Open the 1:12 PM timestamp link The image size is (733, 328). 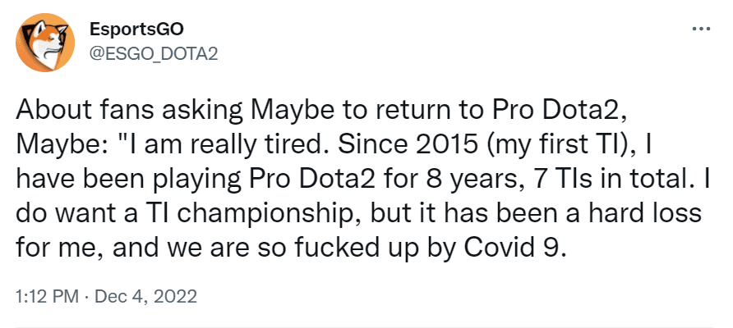46,295
